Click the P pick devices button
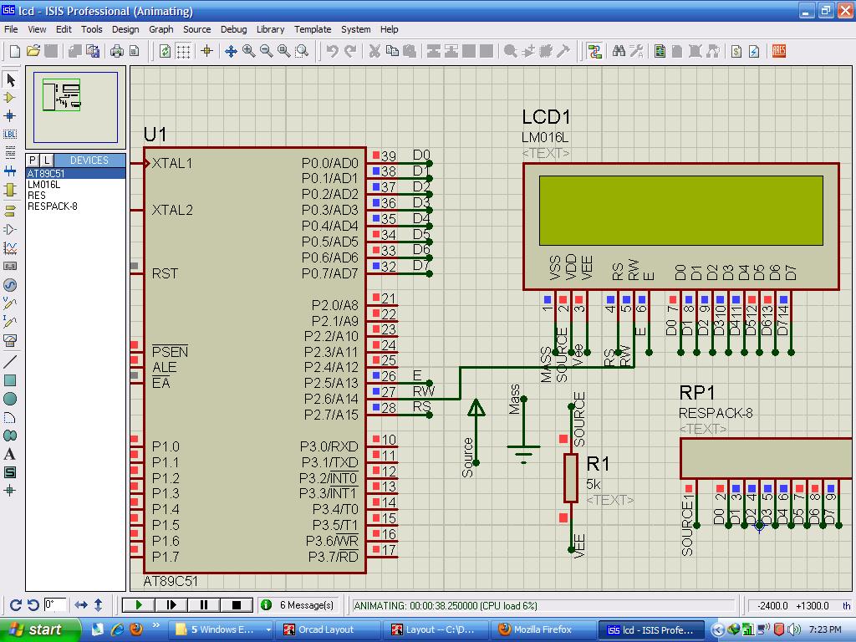856x642 pixels. pyautogui.click(x=33, y=160)
